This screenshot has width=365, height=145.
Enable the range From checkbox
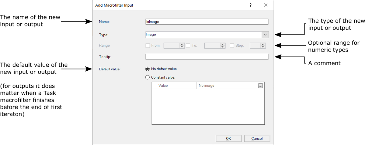click(148, 46)
